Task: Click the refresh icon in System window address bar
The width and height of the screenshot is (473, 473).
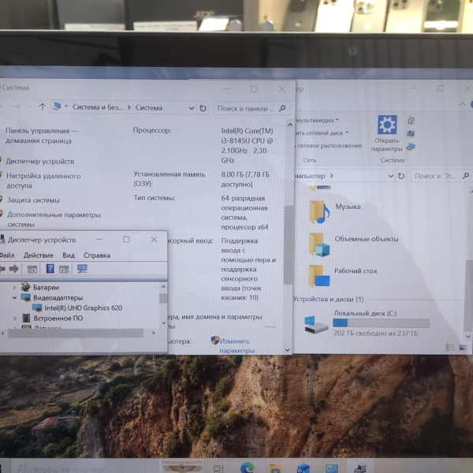Action: coord(203,108)
